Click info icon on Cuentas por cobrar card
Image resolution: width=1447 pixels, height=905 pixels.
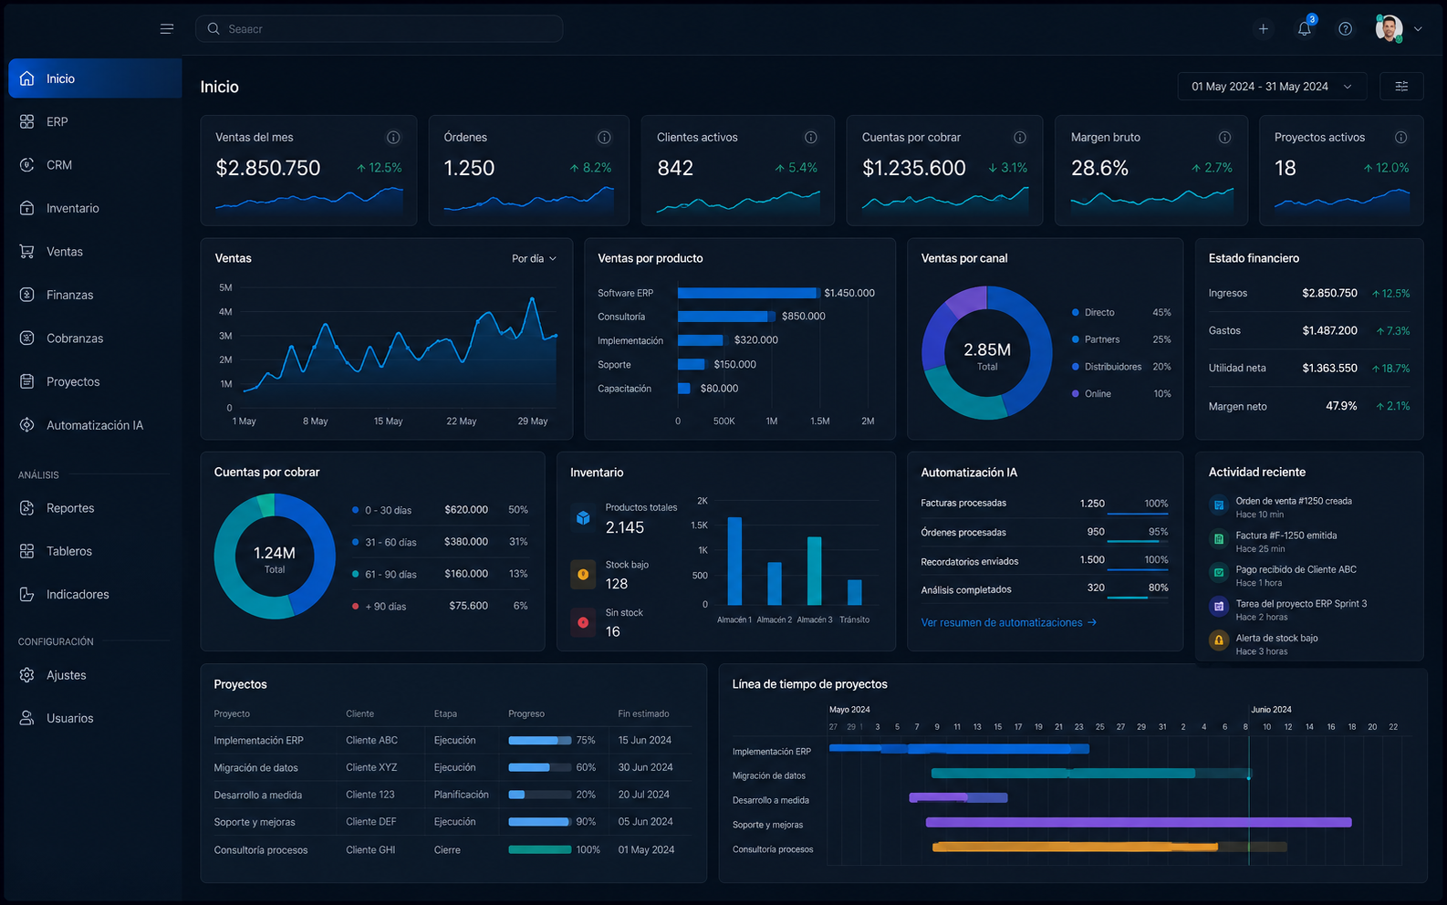pyautogui.click(x=1020, y=138)
